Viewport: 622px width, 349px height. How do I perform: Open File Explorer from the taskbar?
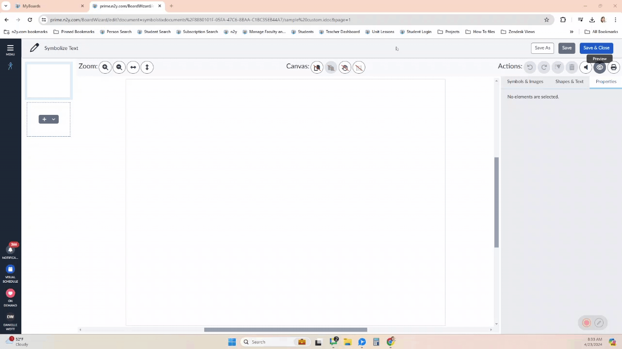click(347, 342)
